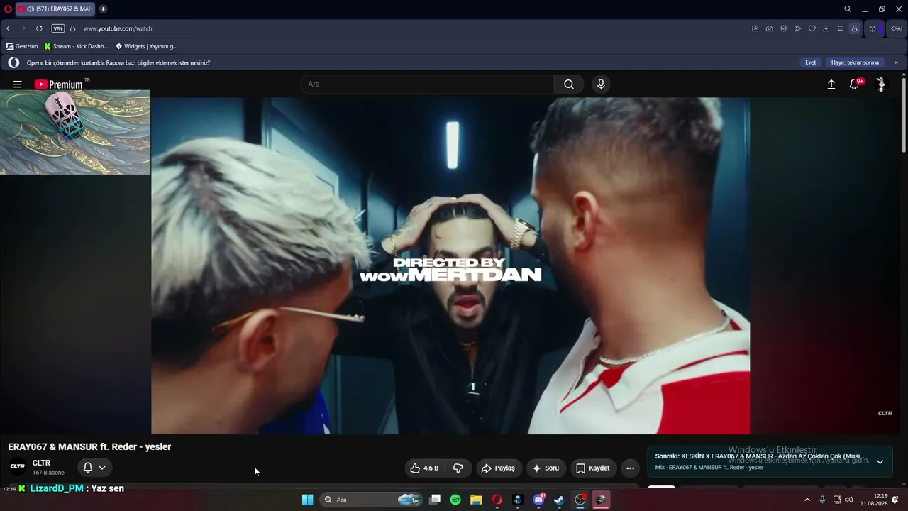908x511 pixels.
Task: Click 'Hayır, tekrar sorma' button
Action: pos(855,62)
